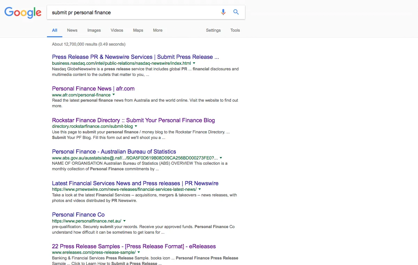Select the All tab
Screen dimensions: 418x265
click(55, 30)
